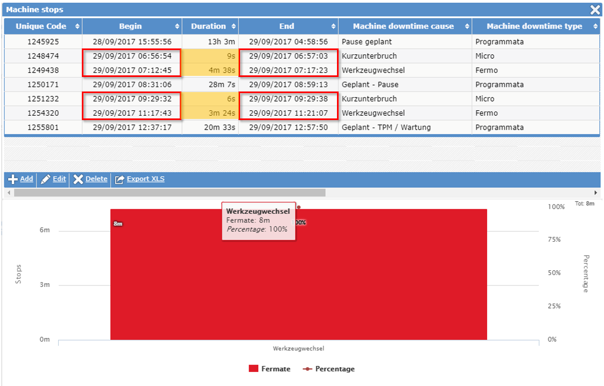Click the red Fermate color swatch
This screenshot has height=386, width=604.
[253, 369]
